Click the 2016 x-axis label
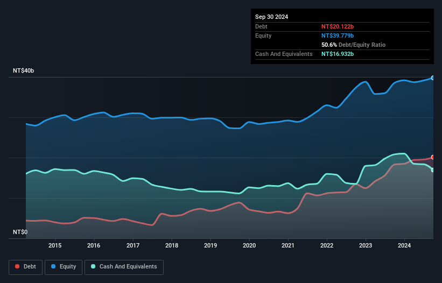 click(x=94, y=245)
